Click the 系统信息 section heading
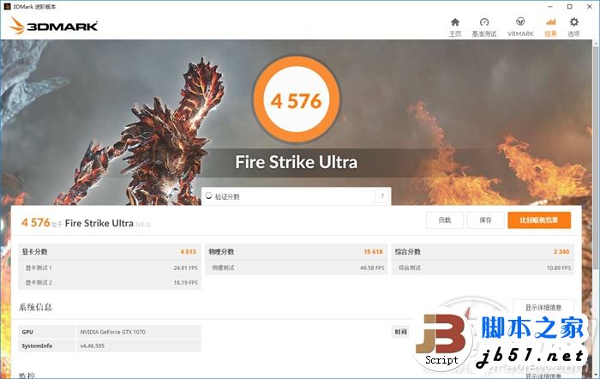 (x=35, y=307)
